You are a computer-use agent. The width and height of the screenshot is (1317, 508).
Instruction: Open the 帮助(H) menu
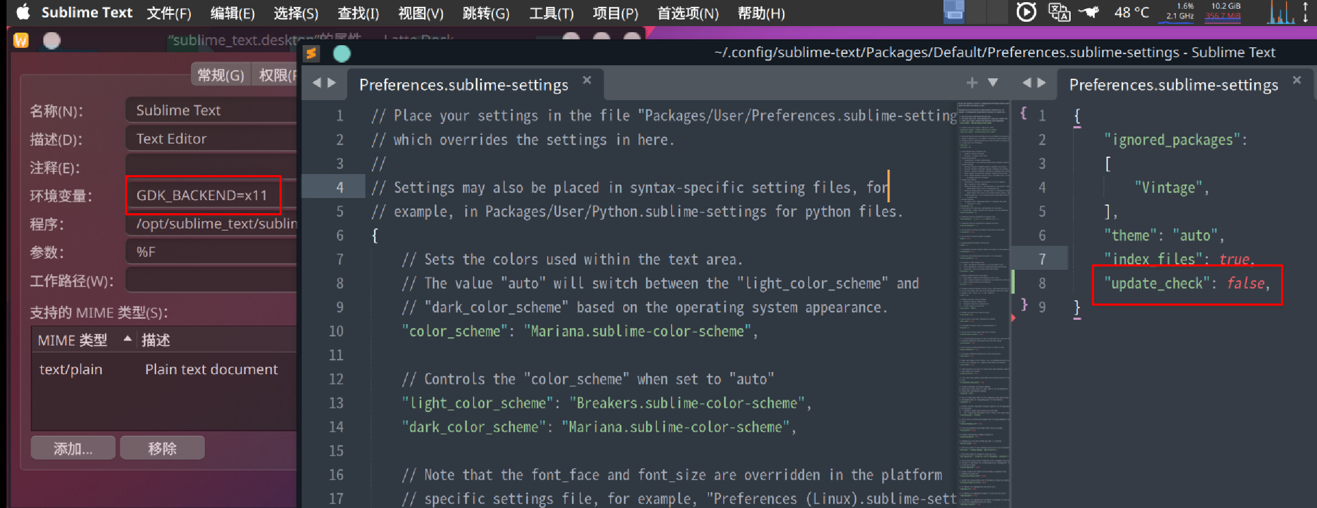[761, 13]
